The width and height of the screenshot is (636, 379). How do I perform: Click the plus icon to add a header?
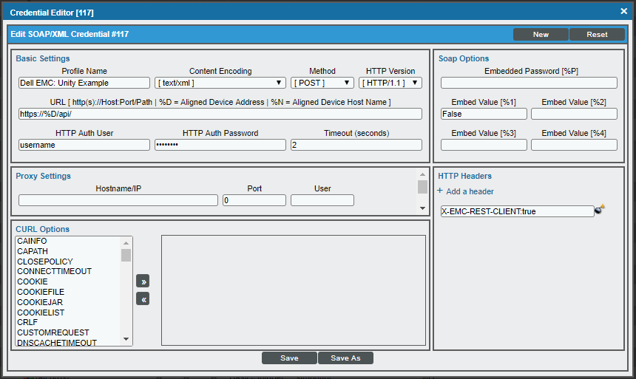tap(441, 191)
